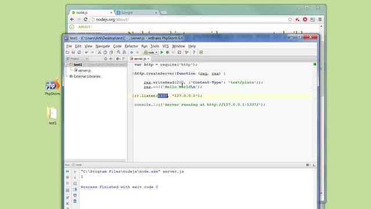Click the fold marker on the listen line
This screenshot has height=209, width=371.
click(133, 96)
